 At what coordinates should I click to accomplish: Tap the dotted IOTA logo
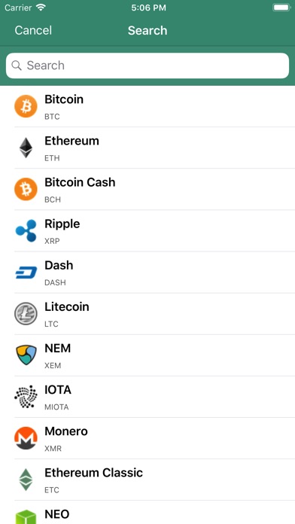pos(26,397)
